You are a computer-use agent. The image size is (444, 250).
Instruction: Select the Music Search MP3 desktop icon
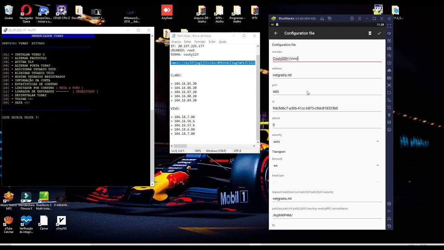[9, 201]
